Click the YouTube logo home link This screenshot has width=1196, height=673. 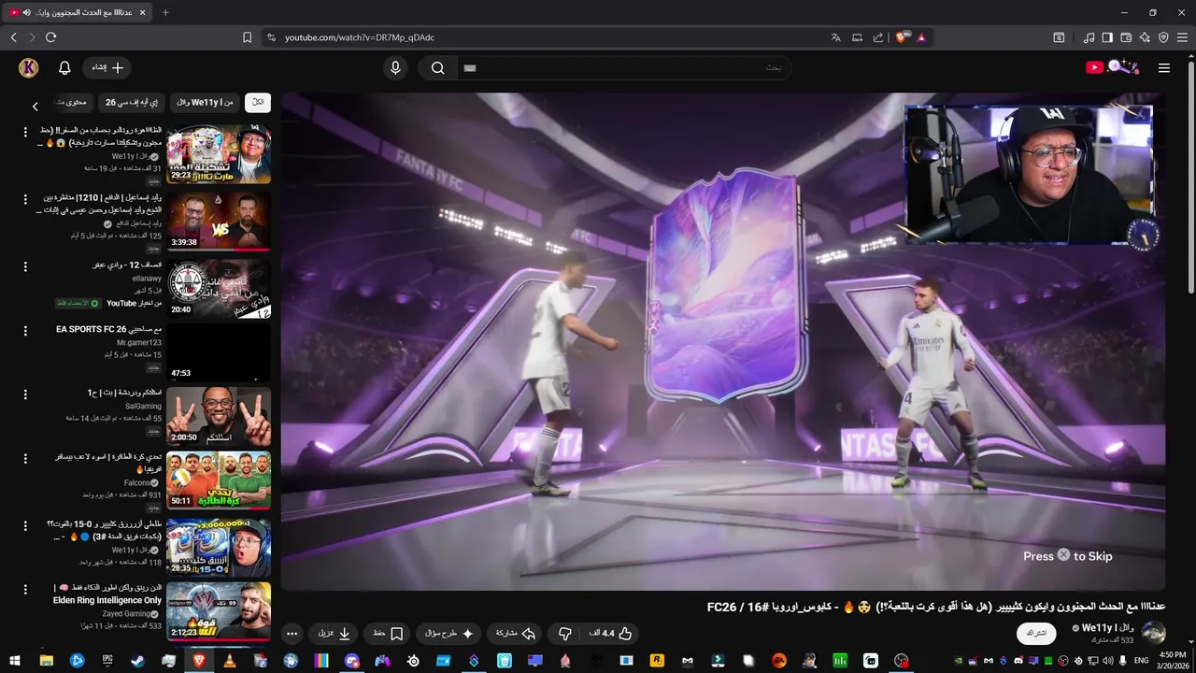(x=1112, y=67)
